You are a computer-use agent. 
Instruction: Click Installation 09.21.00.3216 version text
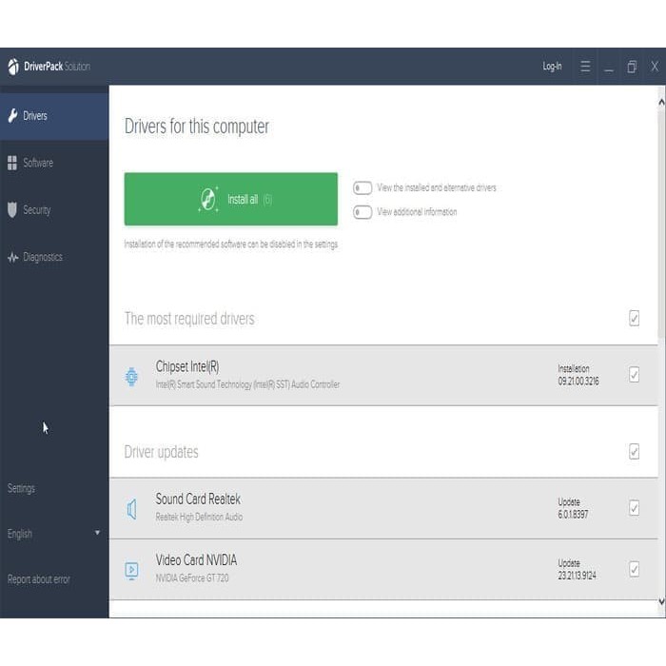pyautogui.click(x=578, y=375)
